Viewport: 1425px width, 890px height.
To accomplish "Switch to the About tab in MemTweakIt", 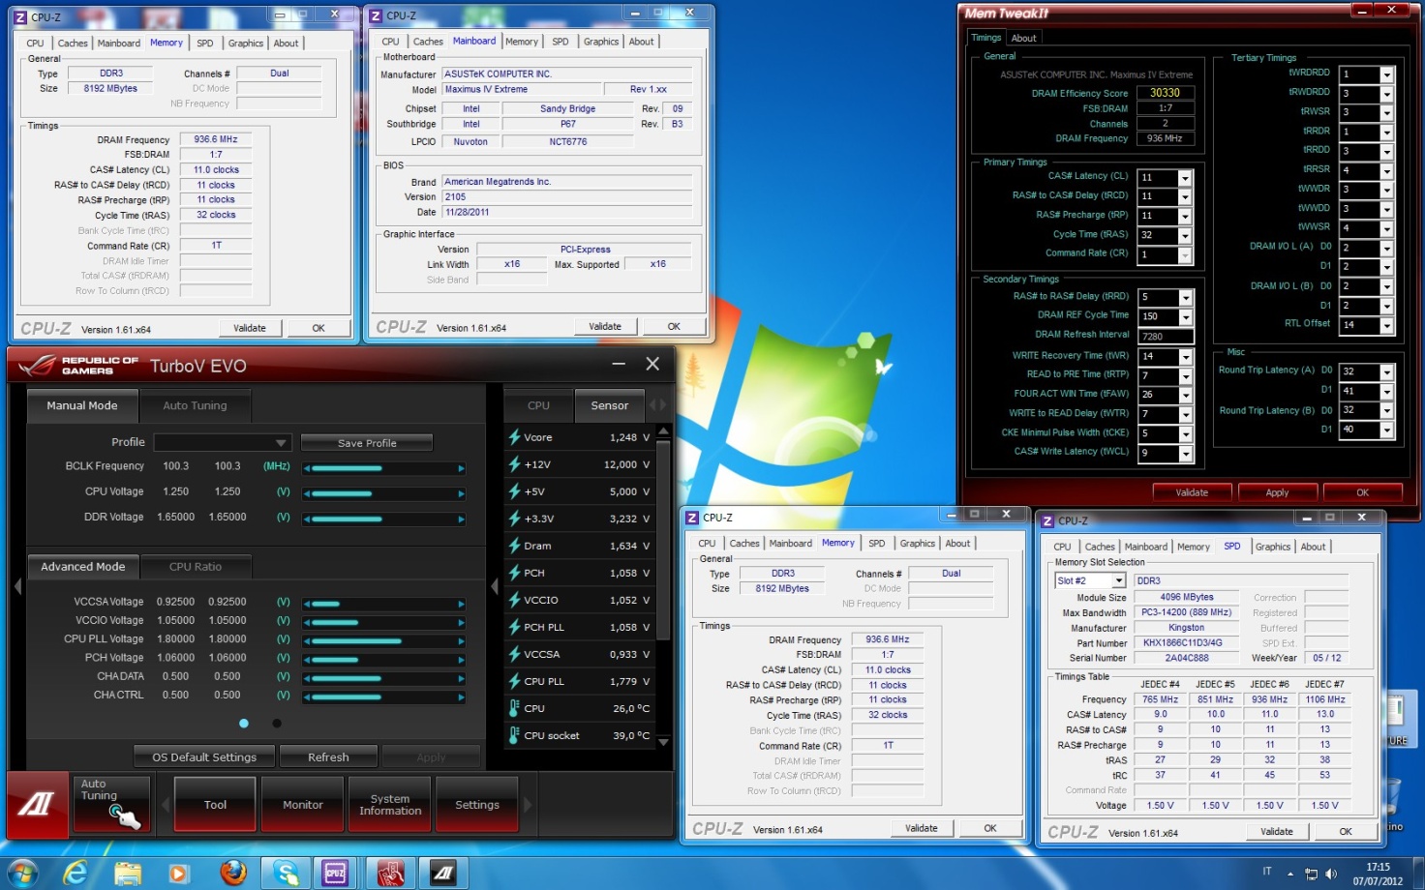I will [x=1023, y=38].
